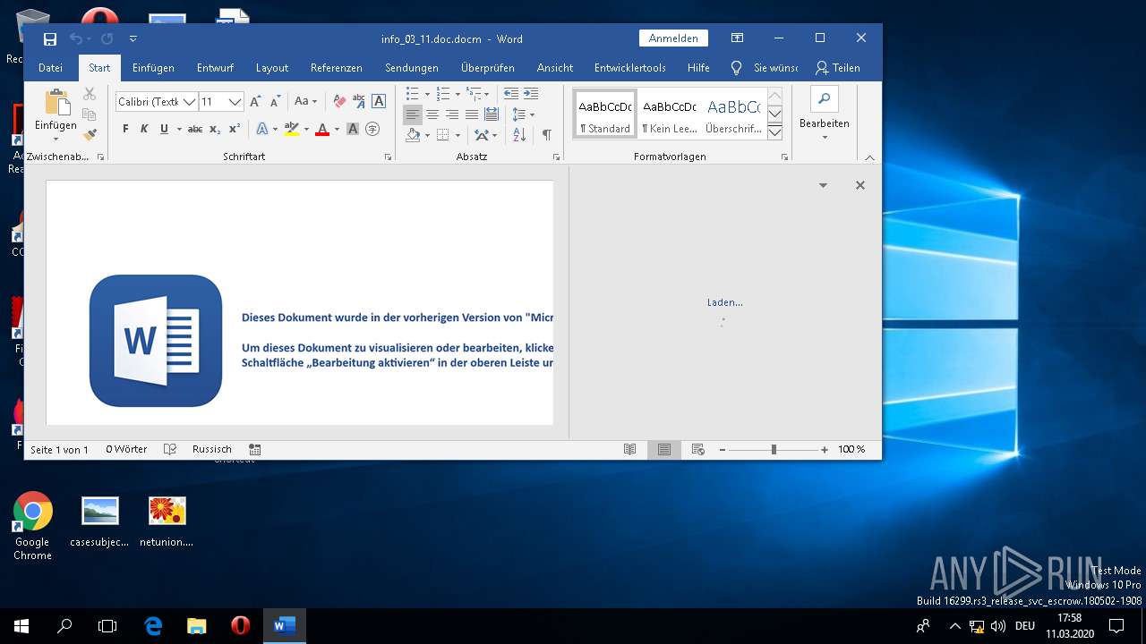Open Schriftart dialog launcher

[x=388, y=157]
